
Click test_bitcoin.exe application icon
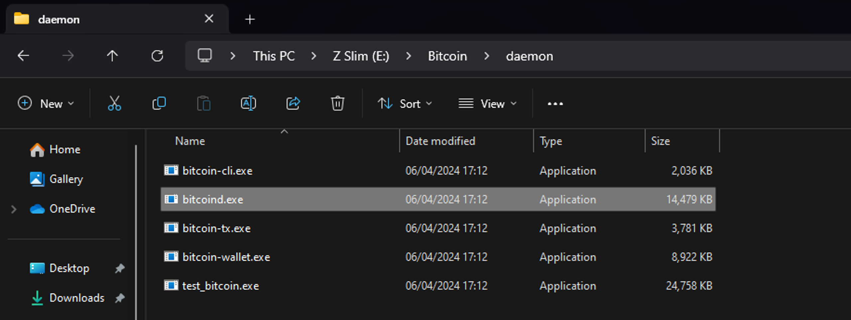pyautogui.click(x=171, y=286)
